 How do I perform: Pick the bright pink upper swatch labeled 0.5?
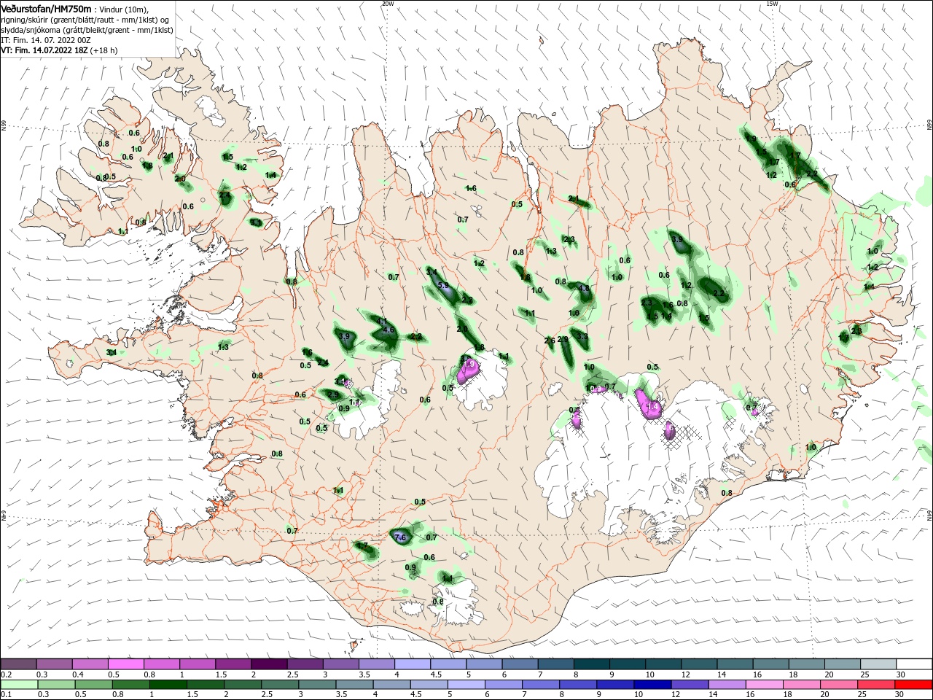pyautogui.click(x=125, y=664)
